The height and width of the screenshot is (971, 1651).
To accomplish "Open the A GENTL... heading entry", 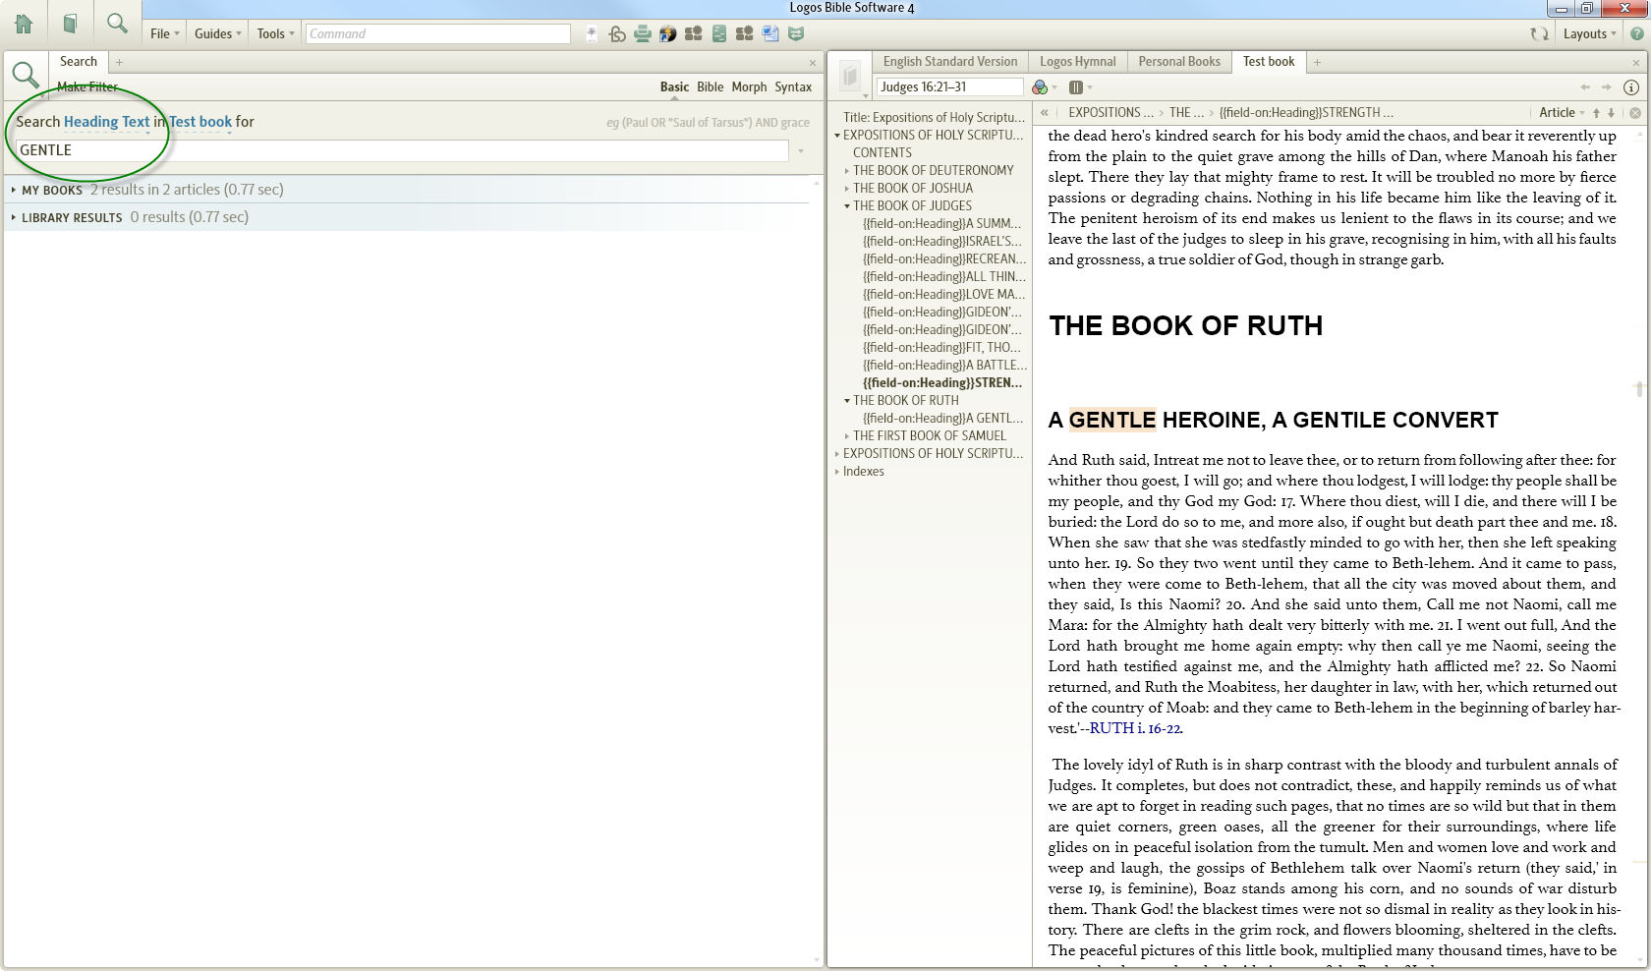I will (x=942, y=419).
